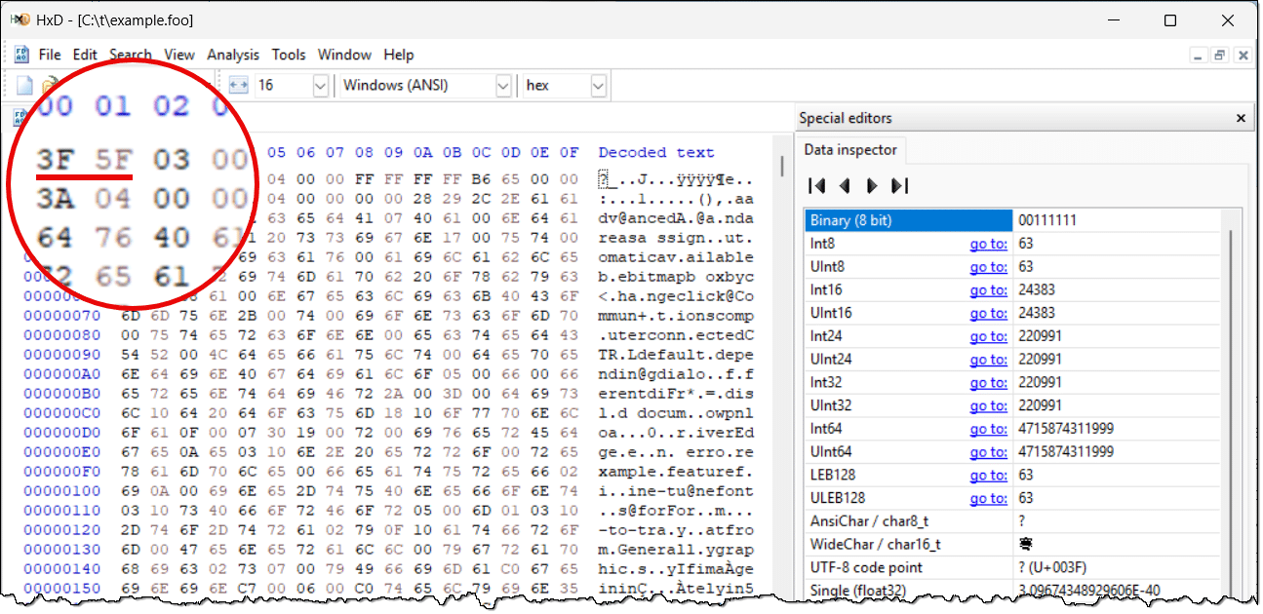The height and width of the screenshot is (614, 1263).
Task: Open the Analysis menu
Action: click(x=233, y=55)
